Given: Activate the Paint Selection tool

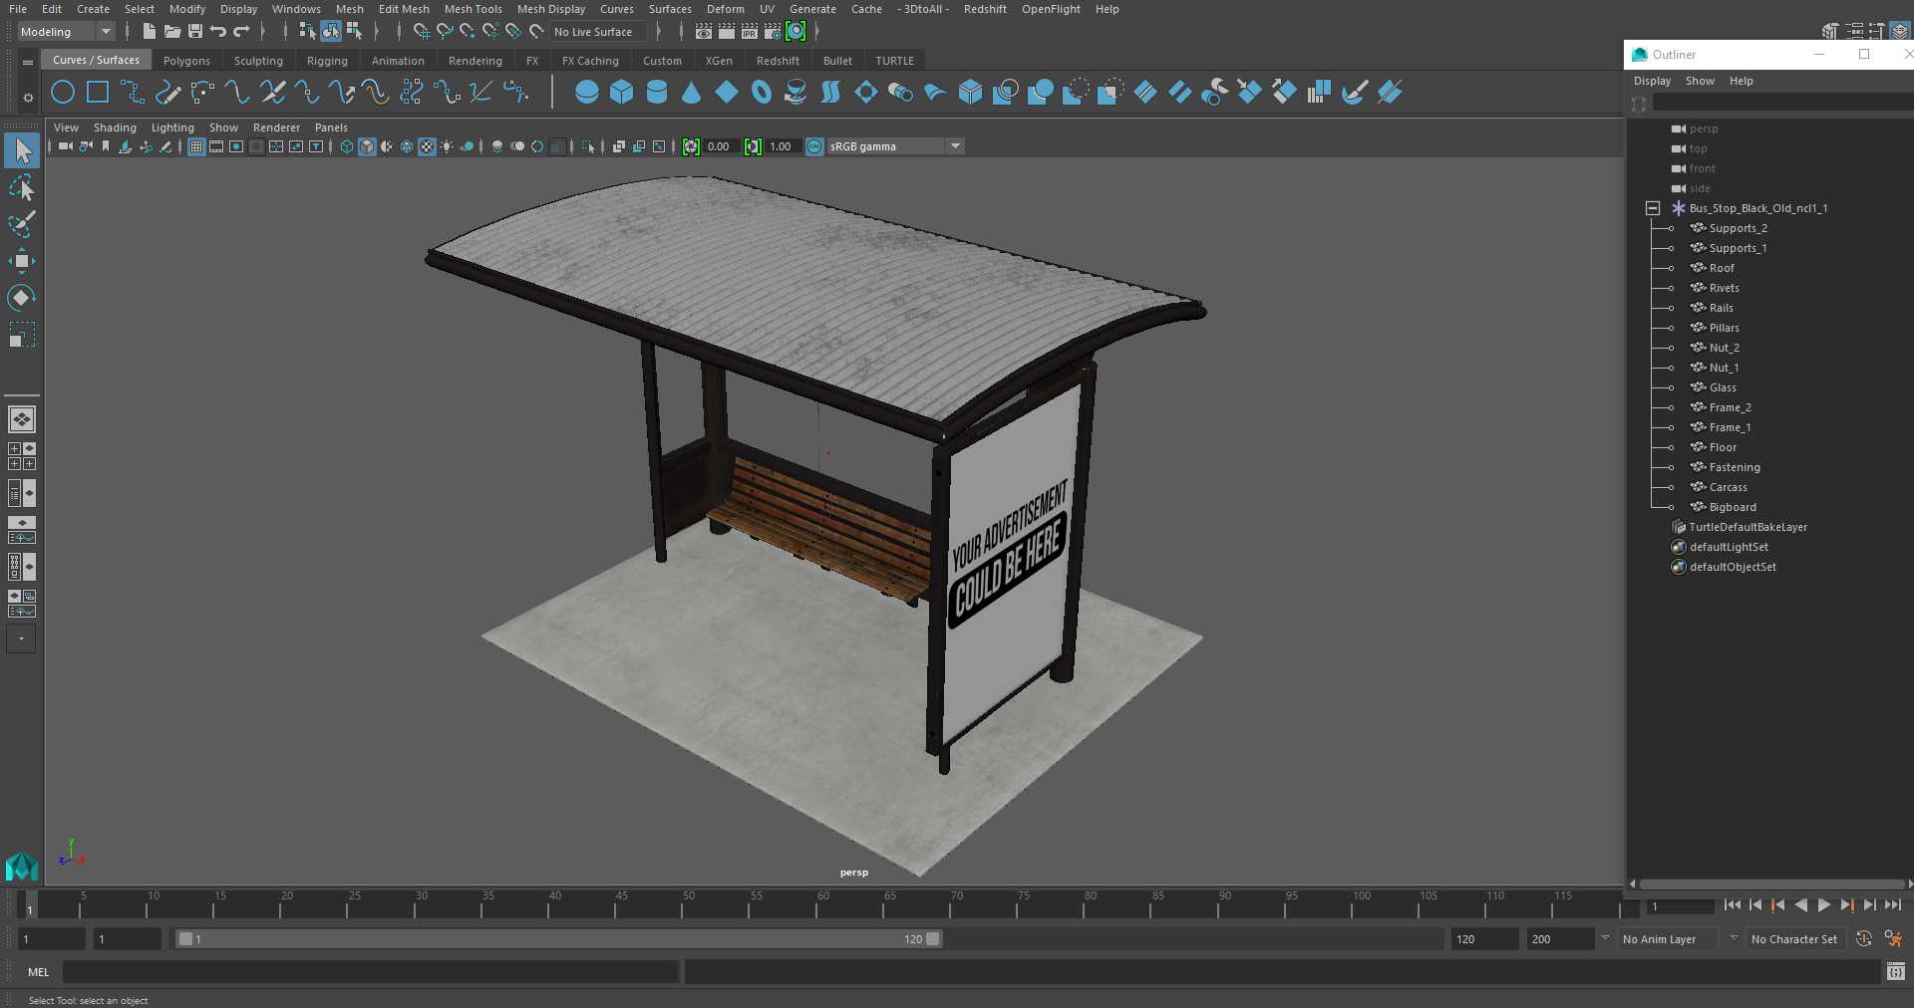Looking at the screenshot, I should (22, 224).
